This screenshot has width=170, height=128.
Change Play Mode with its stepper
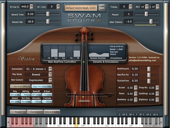coord(50,74)
